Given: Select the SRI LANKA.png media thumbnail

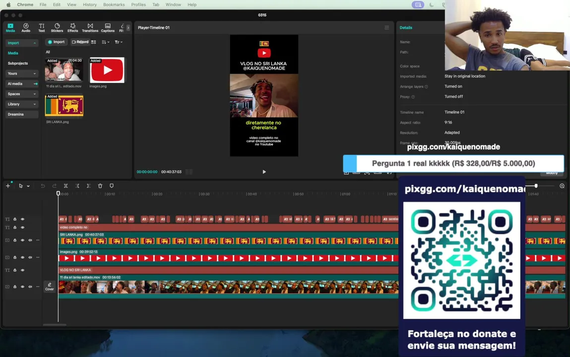Looking at the screenshot, I should 64,106.
